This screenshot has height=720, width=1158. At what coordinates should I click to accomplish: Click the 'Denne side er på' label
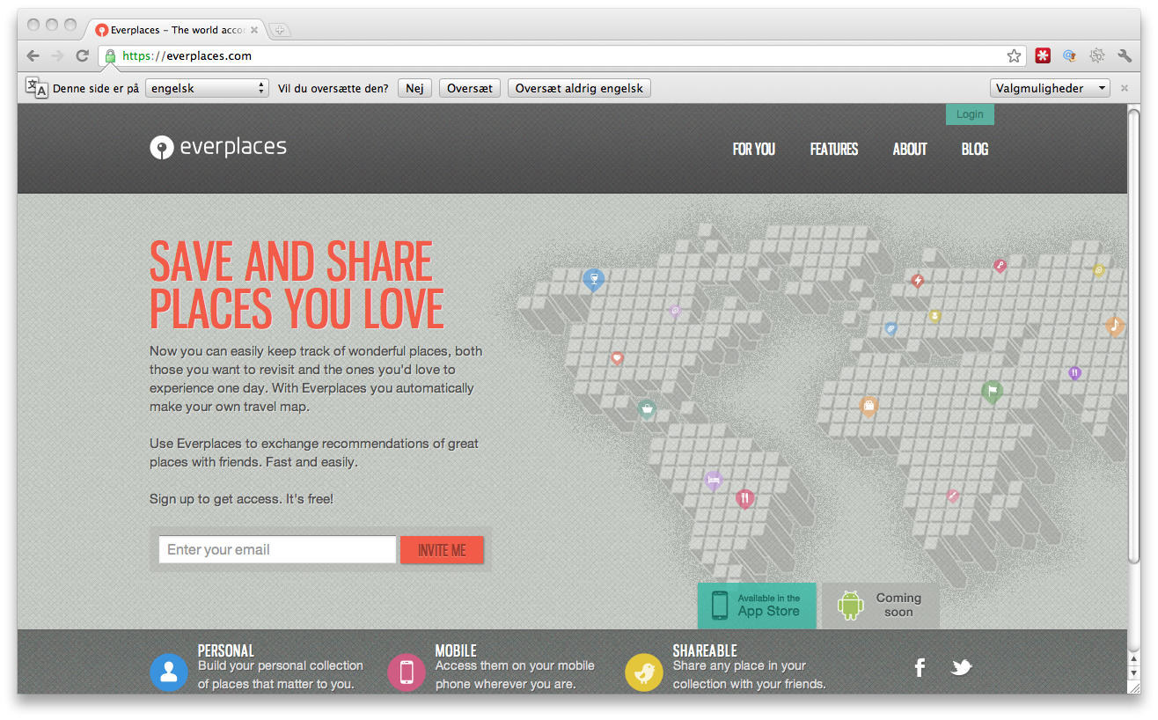pyautogui.click(x=96, y=89)
